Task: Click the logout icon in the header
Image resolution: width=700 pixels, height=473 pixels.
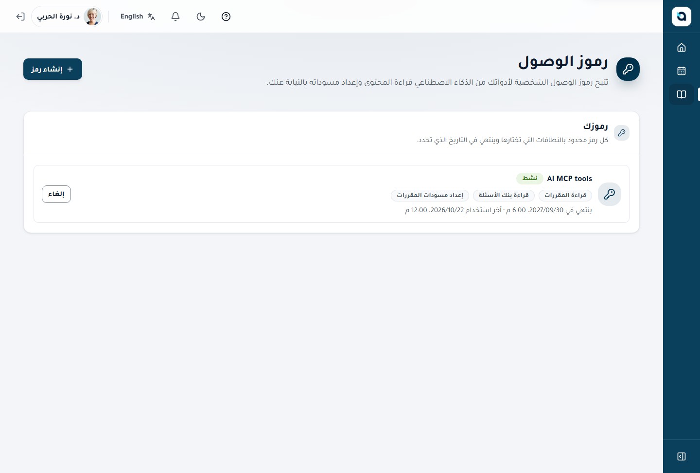Action: click(20, 17)
